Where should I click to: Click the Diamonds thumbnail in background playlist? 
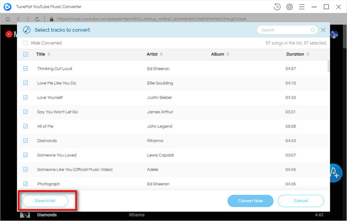(x=25, y=215)
